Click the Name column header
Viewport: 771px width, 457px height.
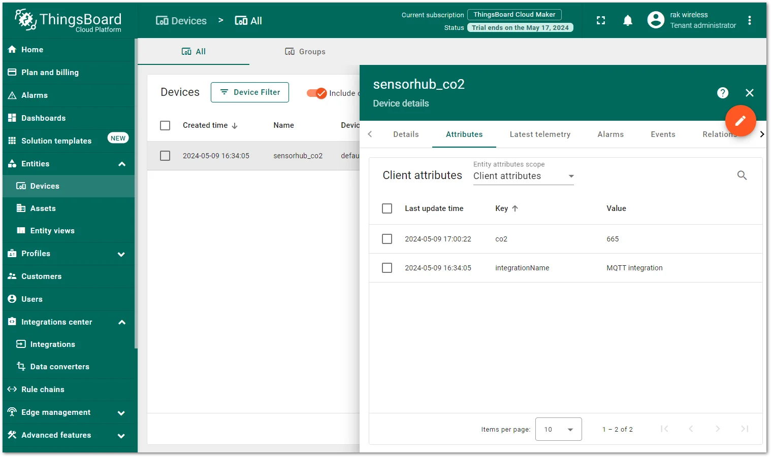click(x=283, y=125)
